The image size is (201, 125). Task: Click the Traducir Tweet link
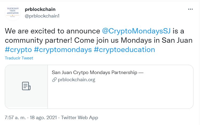coord(19,58)
